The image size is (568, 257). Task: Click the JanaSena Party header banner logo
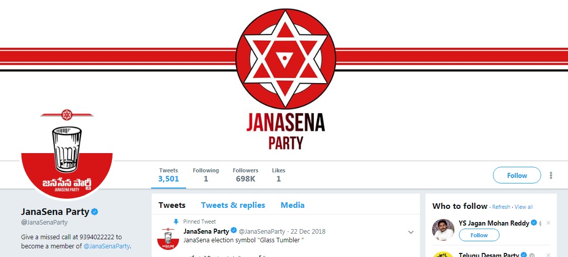coord(286,79)
